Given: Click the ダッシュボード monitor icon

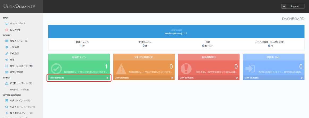Looking at the screenshot, I should point(7,23).
